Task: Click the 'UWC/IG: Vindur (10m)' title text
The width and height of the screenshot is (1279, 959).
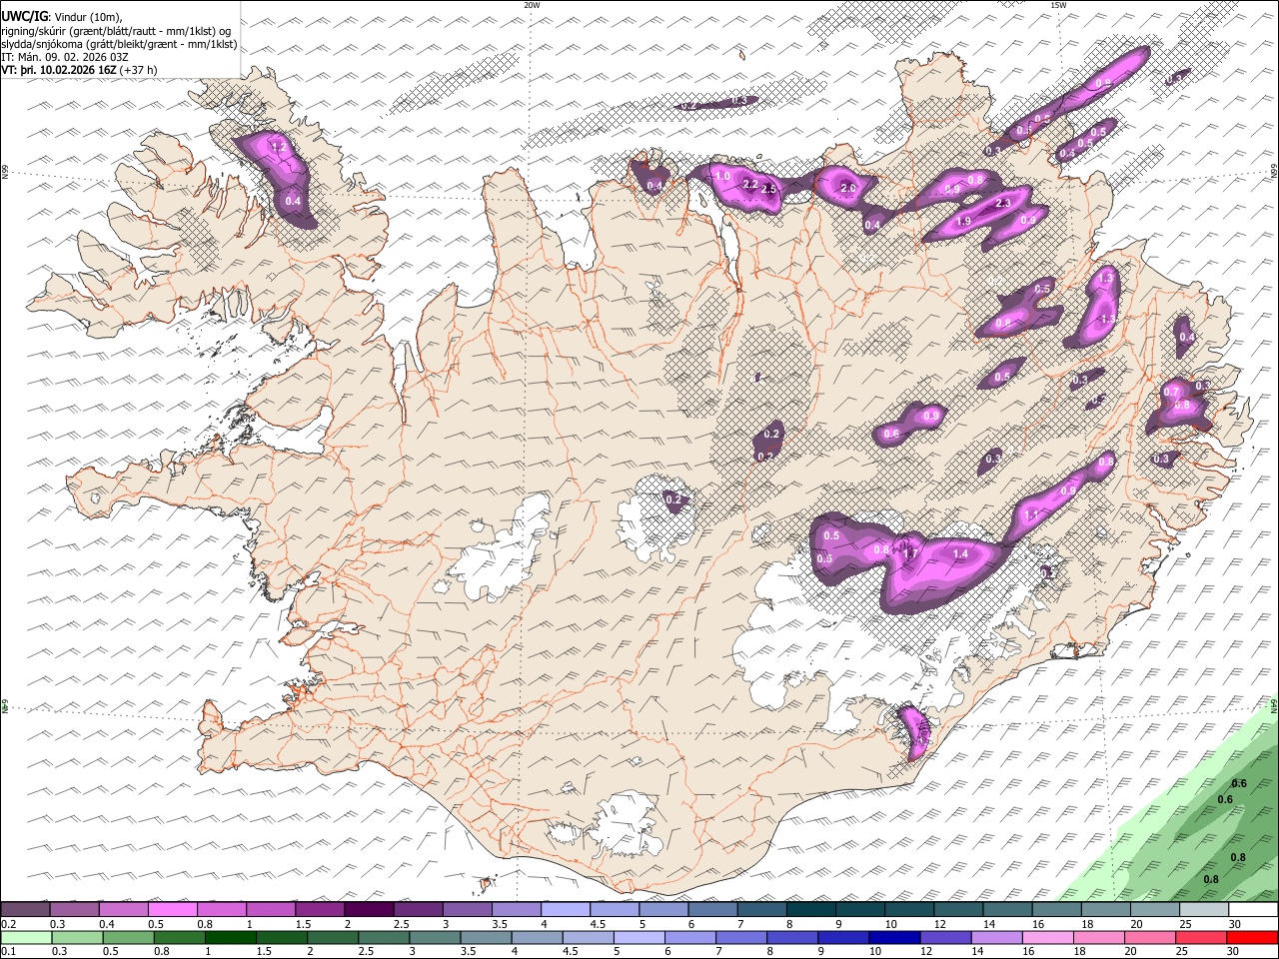Action: [62, 17]
